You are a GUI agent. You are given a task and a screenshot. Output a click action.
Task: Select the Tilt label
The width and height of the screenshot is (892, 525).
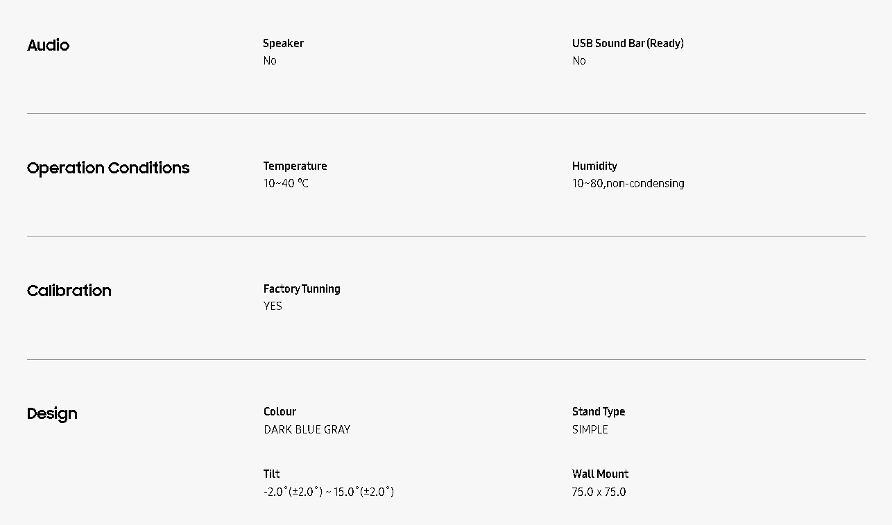[x=271, y=474]
